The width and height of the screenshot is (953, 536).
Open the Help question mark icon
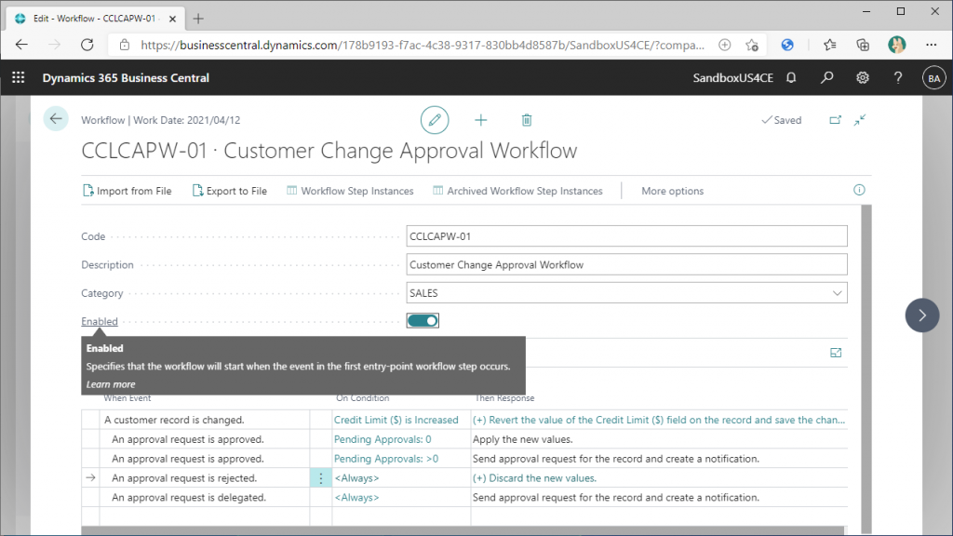tap(898, 78)
